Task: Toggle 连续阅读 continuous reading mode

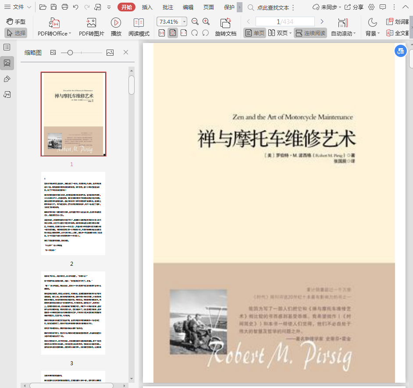Action: 310,33
